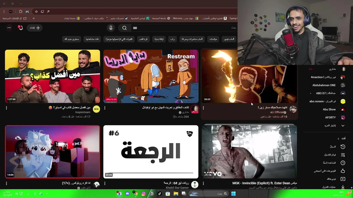Open TikTok from the taskbar
Screen dimensions: 353x198
pyautogui.click(x=160, y=194)
